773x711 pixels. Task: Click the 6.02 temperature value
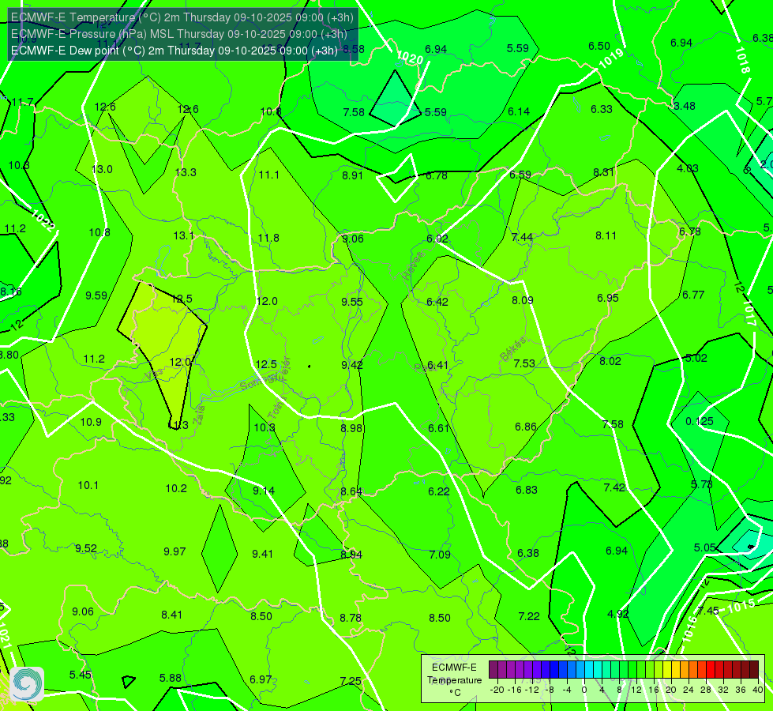(x=437, y=239)
